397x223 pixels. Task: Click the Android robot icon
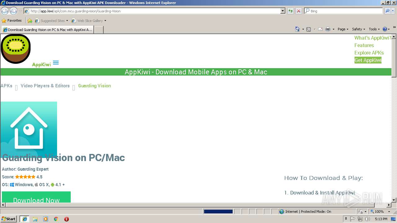click(52, 185)
